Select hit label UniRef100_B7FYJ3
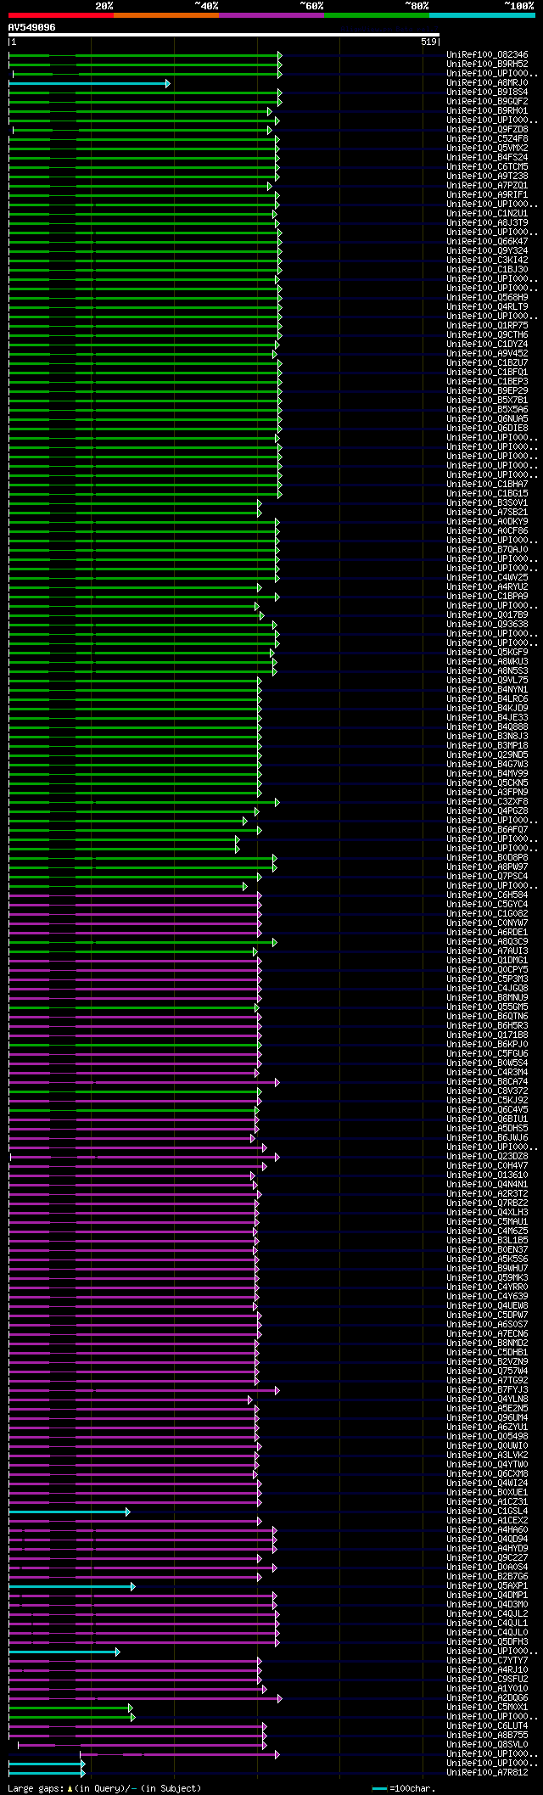This screenshot has height=1795, width=543. (x=487, y=1390)
